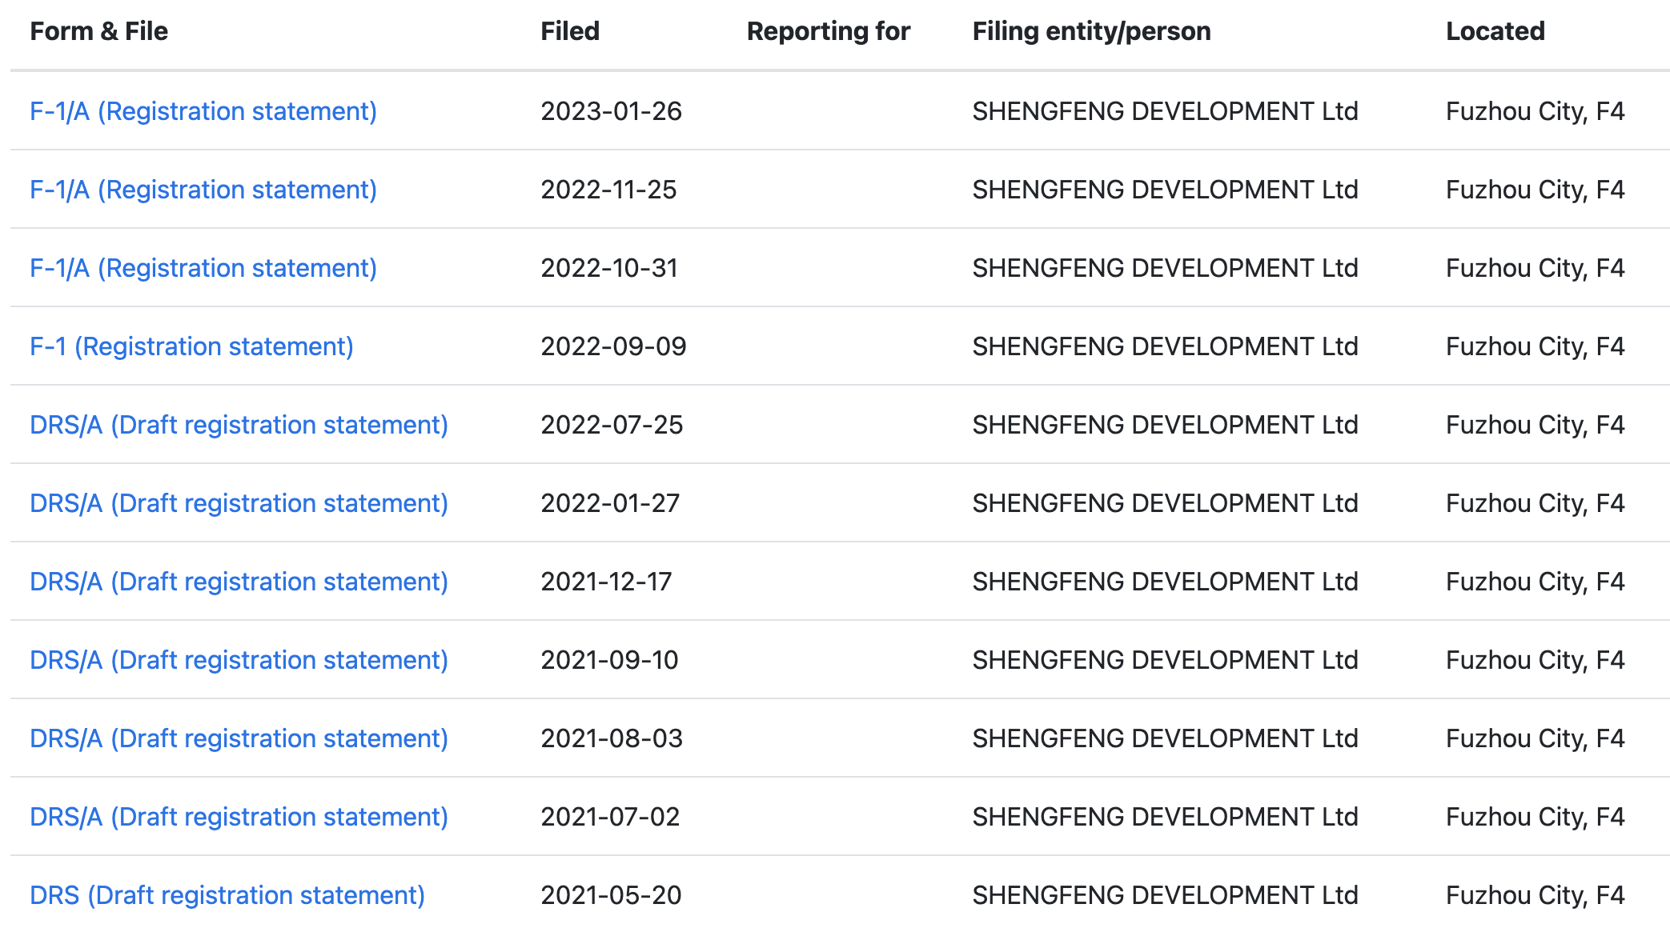Viewport: 1670px width, 928px height.
Task: Select the filed date 2022-11-25
Action: (x=608, y=190)
